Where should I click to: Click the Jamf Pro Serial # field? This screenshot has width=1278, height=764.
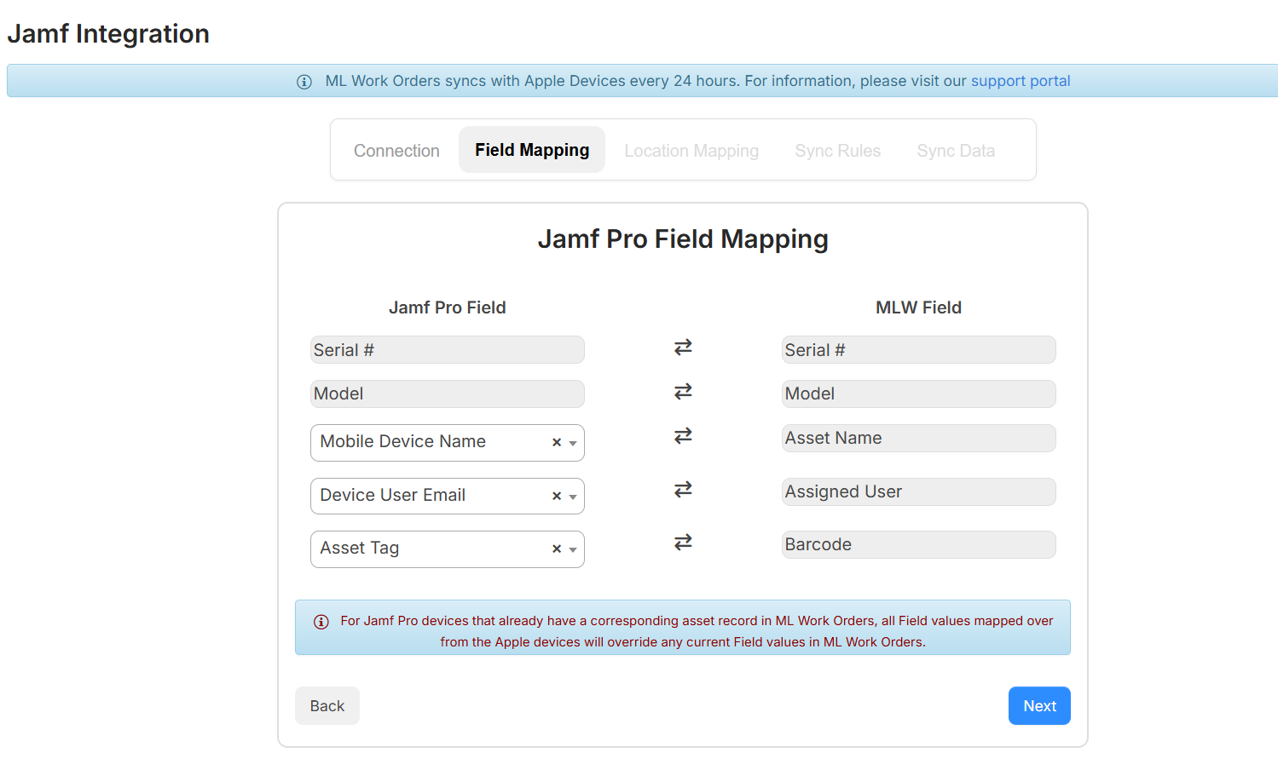[x=448, y=350]
